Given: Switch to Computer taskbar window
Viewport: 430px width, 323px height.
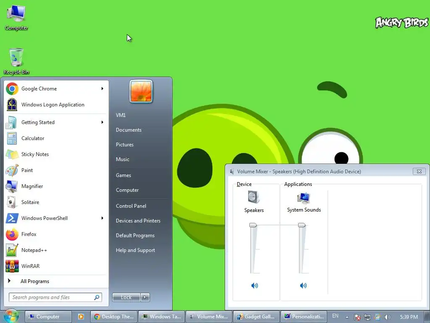Looking at the screenshot, I should 48,317.
